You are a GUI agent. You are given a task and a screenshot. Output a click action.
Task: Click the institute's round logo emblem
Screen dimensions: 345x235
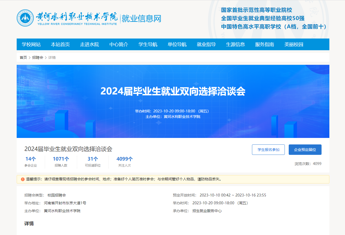[x=25, y=18]
